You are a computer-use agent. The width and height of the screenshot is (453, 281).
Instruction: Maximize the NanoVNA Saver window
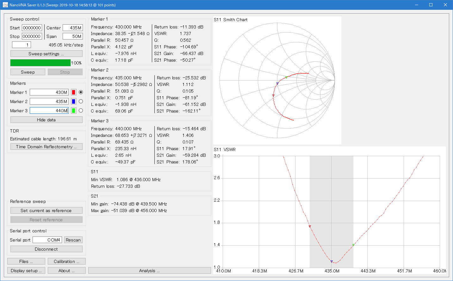click(x=431, y=5)
